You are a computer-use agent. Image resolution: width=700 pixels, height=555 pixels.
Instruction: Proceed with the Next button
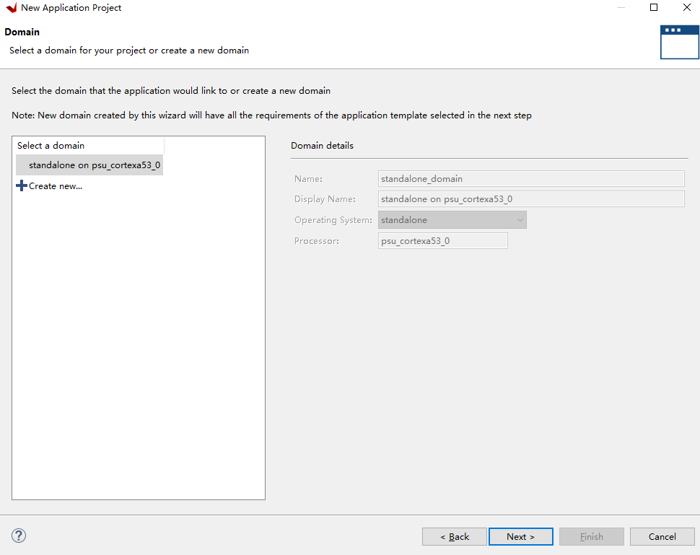pos(520,537)
